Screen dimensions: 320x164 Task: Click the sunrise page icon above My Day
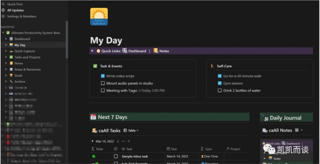click(x=99, y=17)
